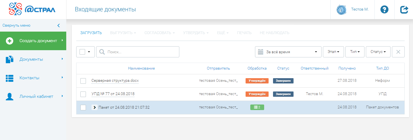Click Не наблюдать in the toolbar

pos(274,33)
